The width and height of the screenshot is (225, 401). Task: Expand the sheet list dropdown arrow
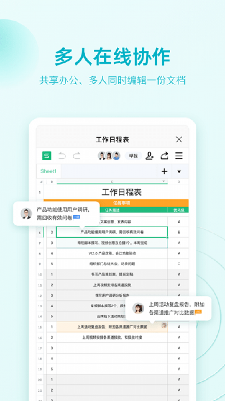click(179, 171)
